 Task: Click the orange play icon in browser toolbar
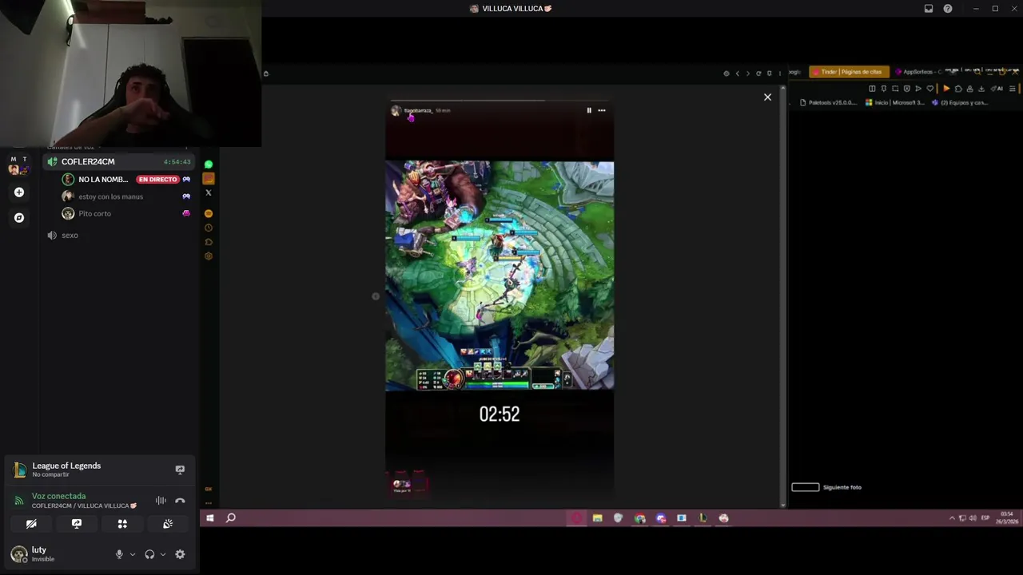[946, 89]
